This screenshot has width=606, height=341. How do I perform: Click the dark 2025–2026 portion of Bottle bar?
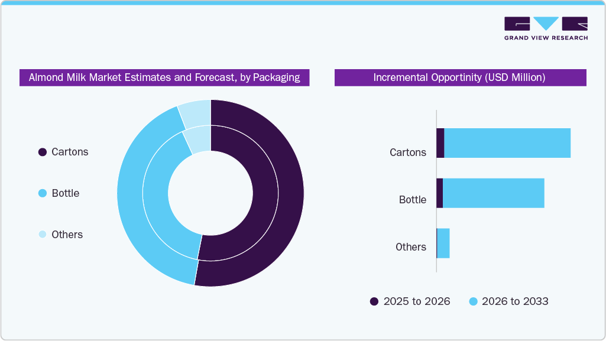440,193
